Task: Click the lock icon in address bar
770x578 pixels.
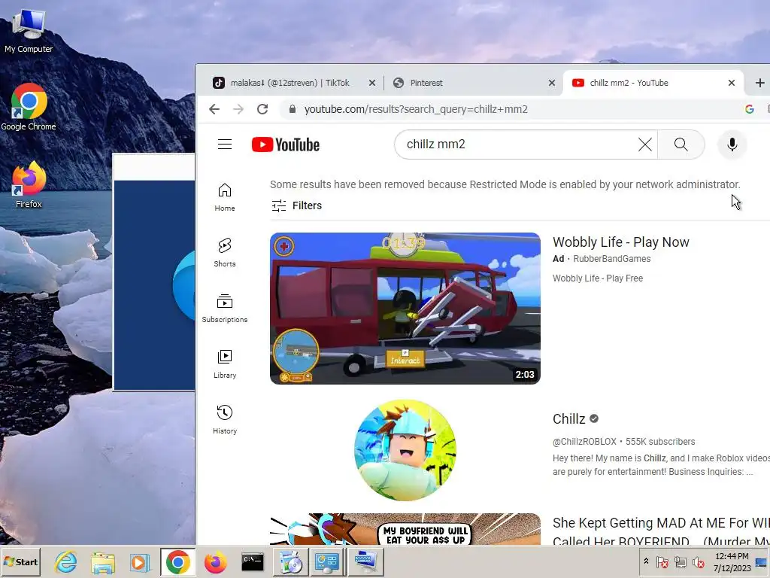Action: [293, 109]
